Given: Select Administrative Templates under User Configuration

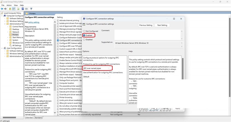Looking at the screenshot, I should tap(16, 56).
